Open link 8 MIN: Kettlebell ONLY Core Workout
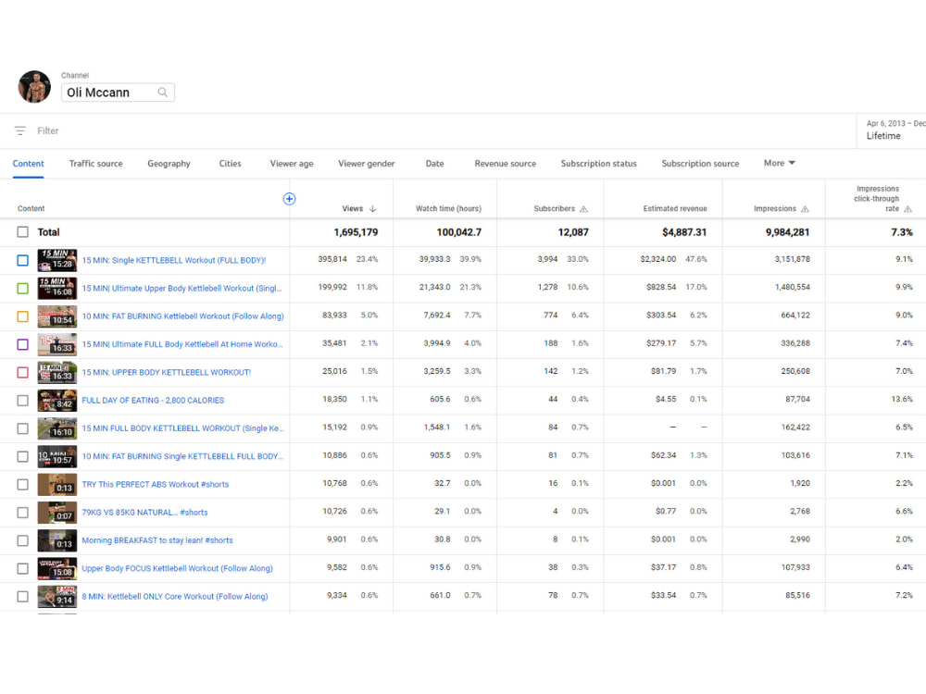 pos(175,597)
